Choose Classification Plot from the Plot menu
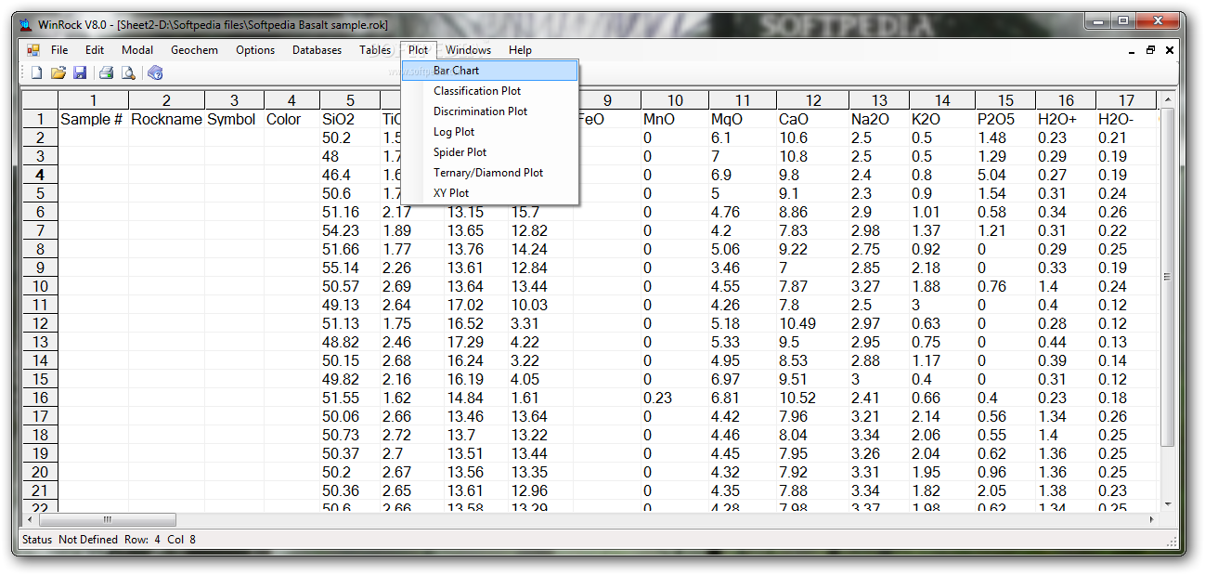The height and width of the screenshot is (575, 1205). point(490,91)
